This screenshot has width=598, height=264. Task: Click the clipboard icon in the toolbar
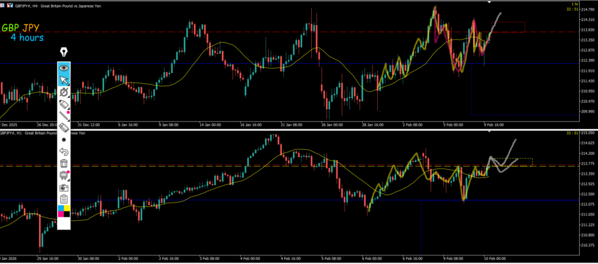point(64,199)
